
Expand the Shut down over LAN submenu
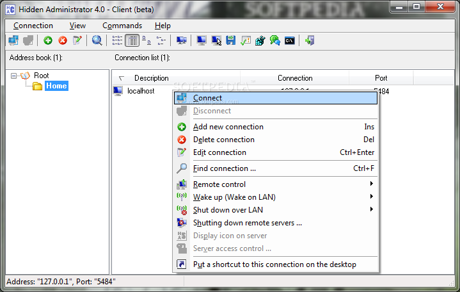(x=276, y=210)
